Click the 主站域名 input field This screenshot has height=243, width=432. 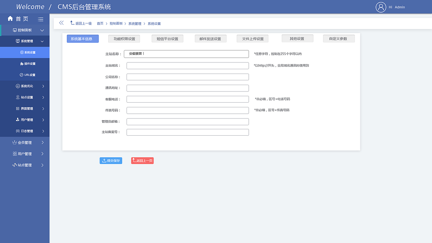188,65
